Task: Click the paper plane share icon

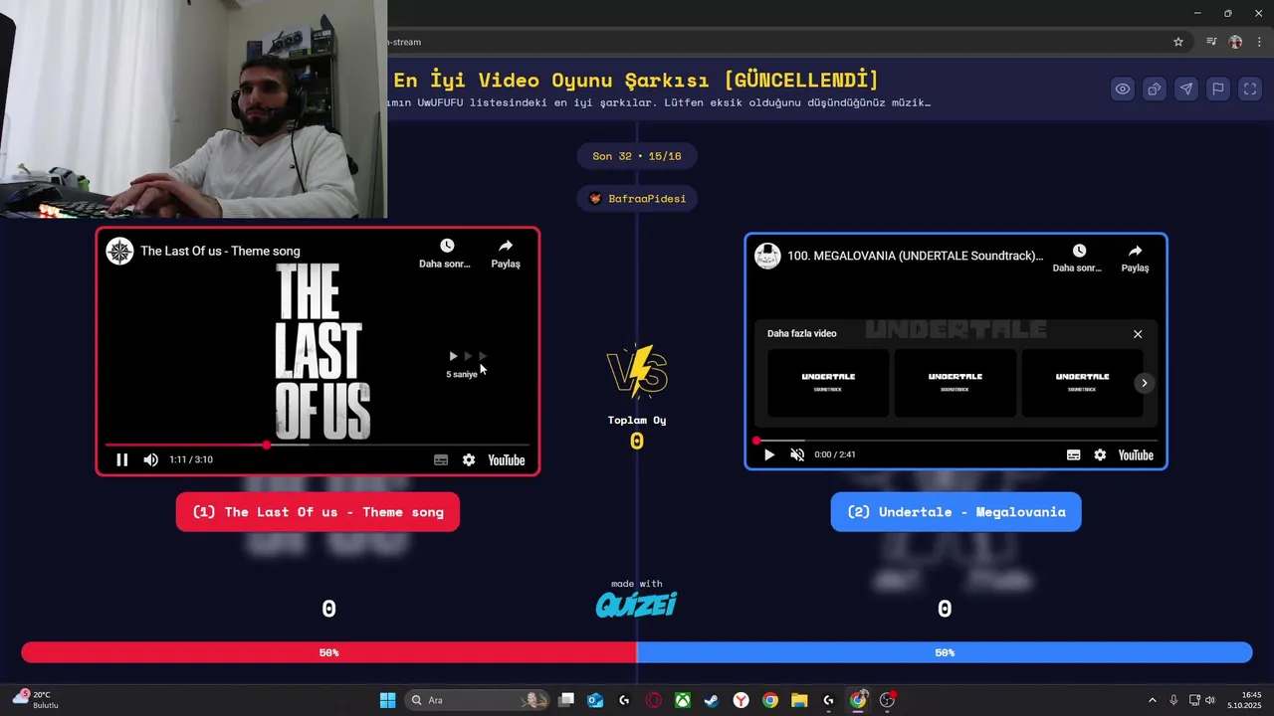Action: 1186,89
